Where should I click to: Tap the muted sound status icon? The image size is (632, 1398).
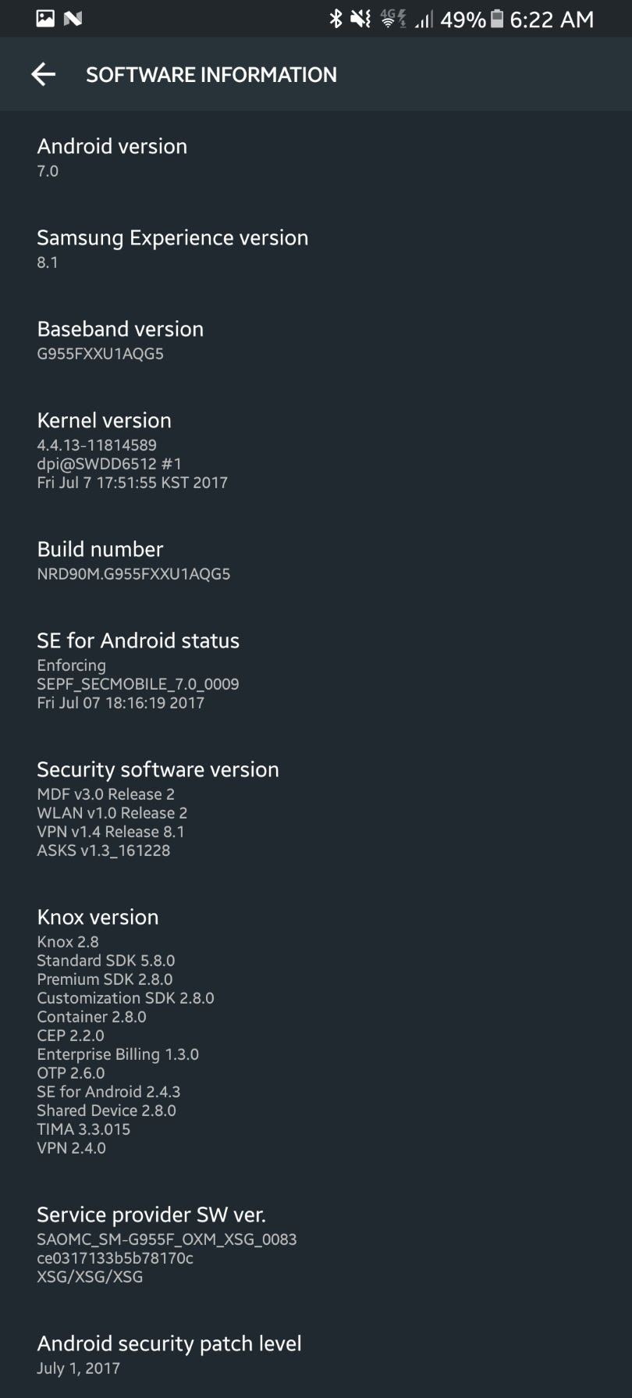coord(360,19)
